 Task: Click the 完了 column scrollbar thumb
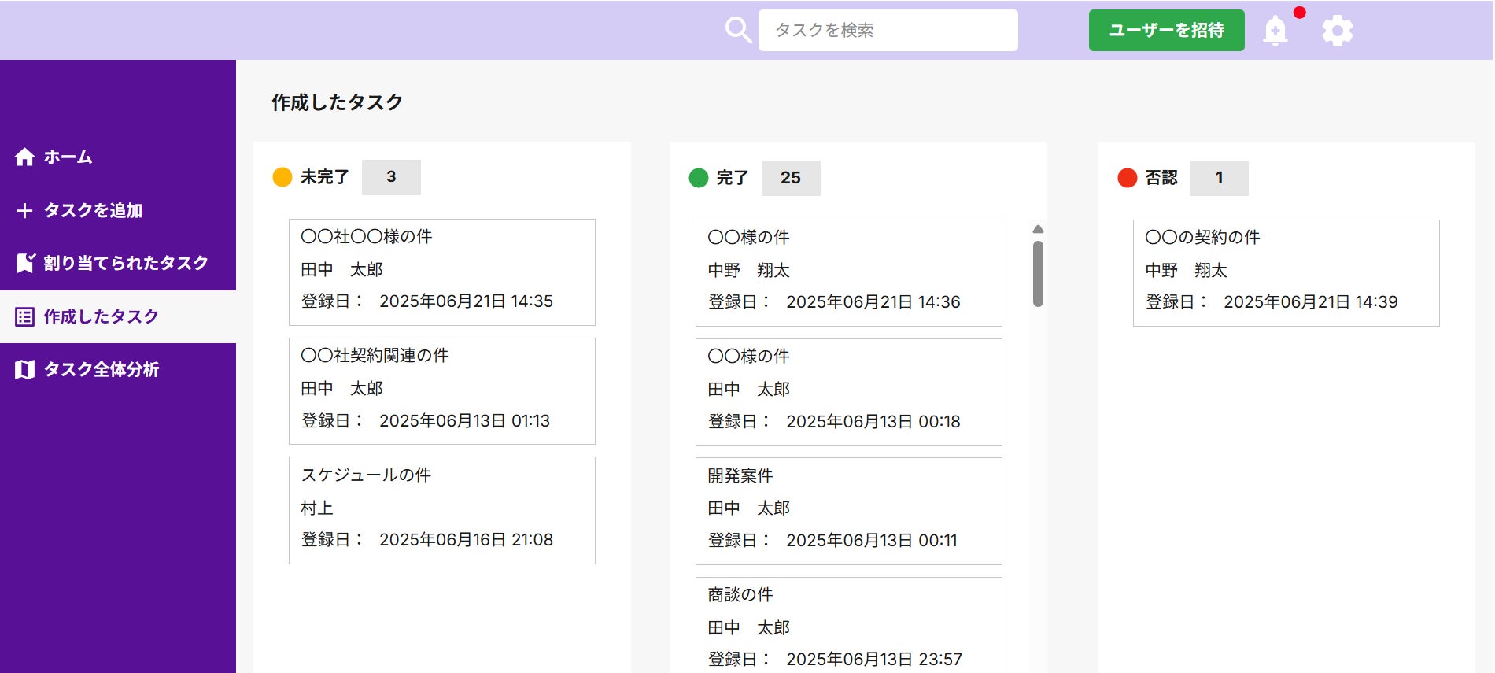[1038, 273]
